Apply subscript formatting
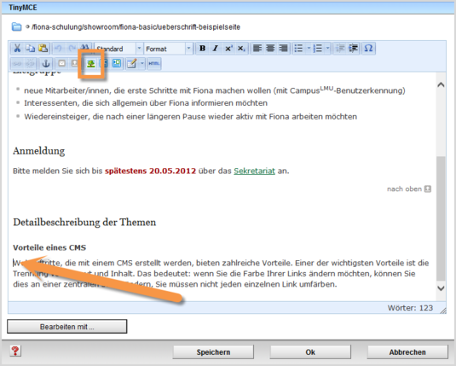Viewport: 456px width, 366px height. tap(241, 49)
